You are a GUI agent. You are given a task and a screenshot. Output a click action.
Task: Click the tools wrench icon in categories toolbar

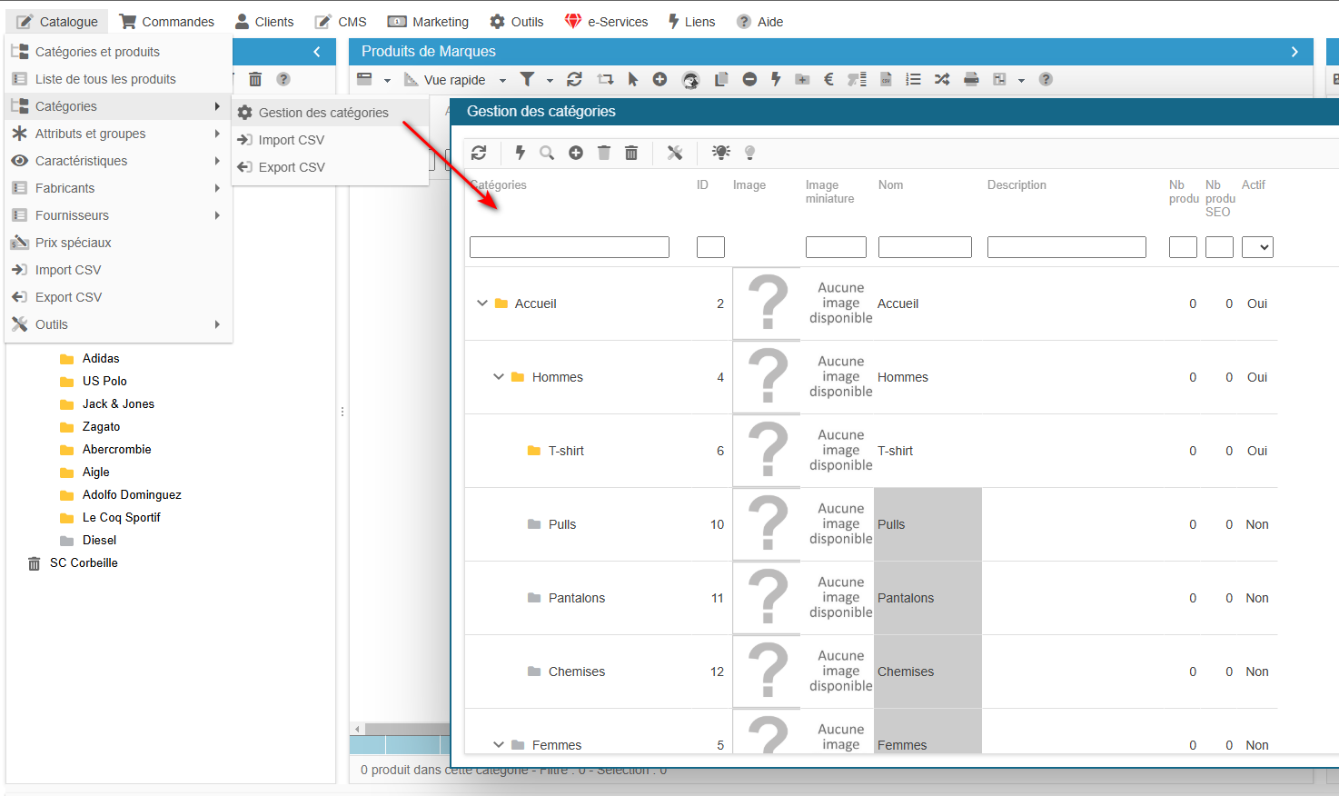tap(675, 153)
